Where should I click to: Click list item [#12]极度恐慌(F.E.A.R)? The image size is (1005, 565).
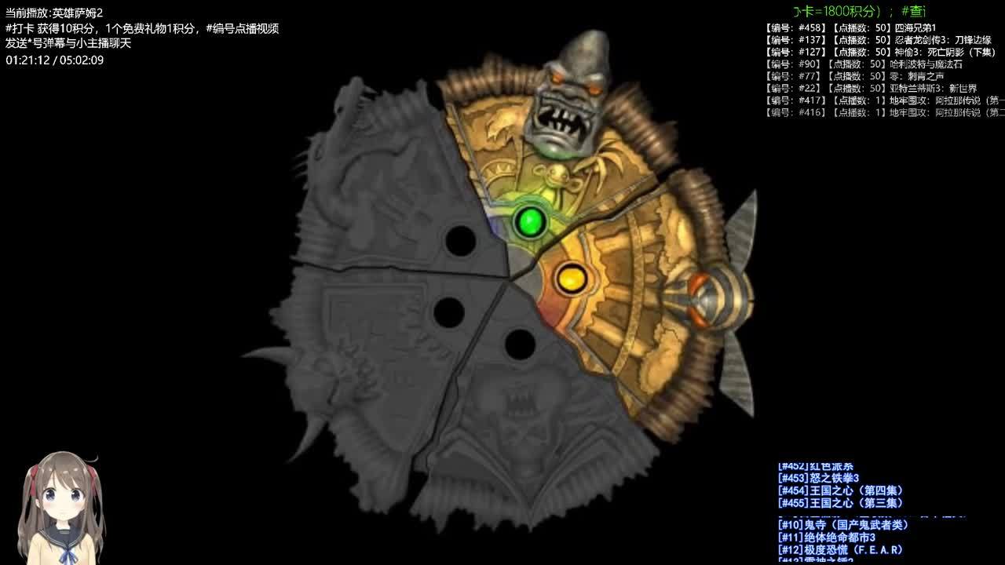(x=840, y=550)
